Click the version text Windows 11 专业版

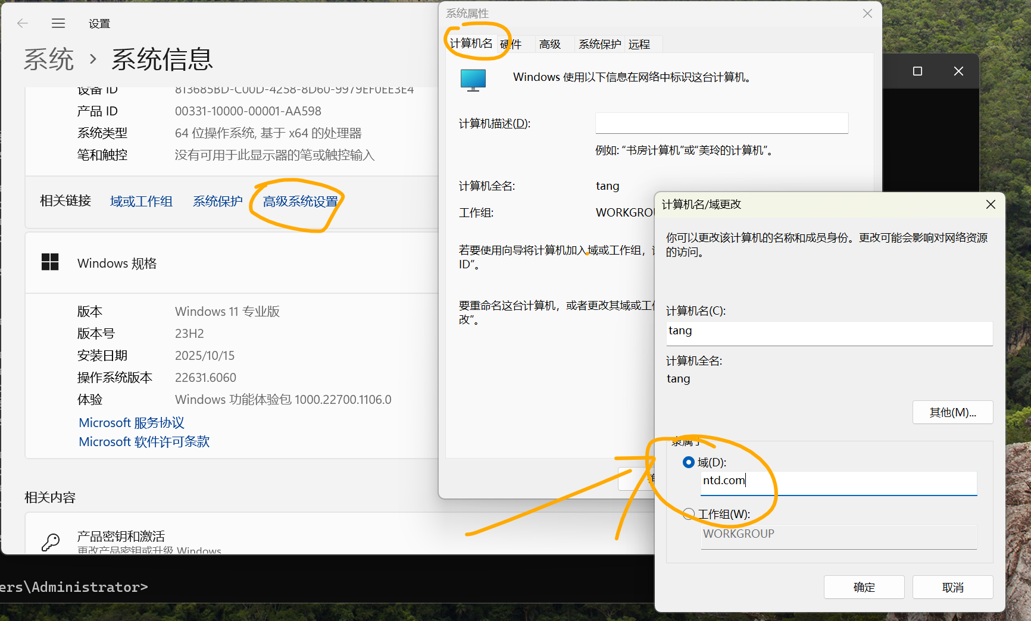pos(227,312)
